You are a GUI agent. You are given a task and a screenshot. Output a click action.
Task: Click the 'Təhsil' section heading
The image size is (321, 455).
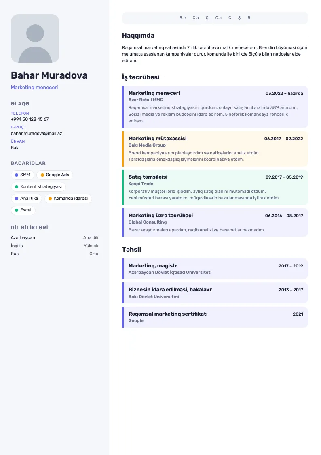pyautogui.click(x=132, y=250)
